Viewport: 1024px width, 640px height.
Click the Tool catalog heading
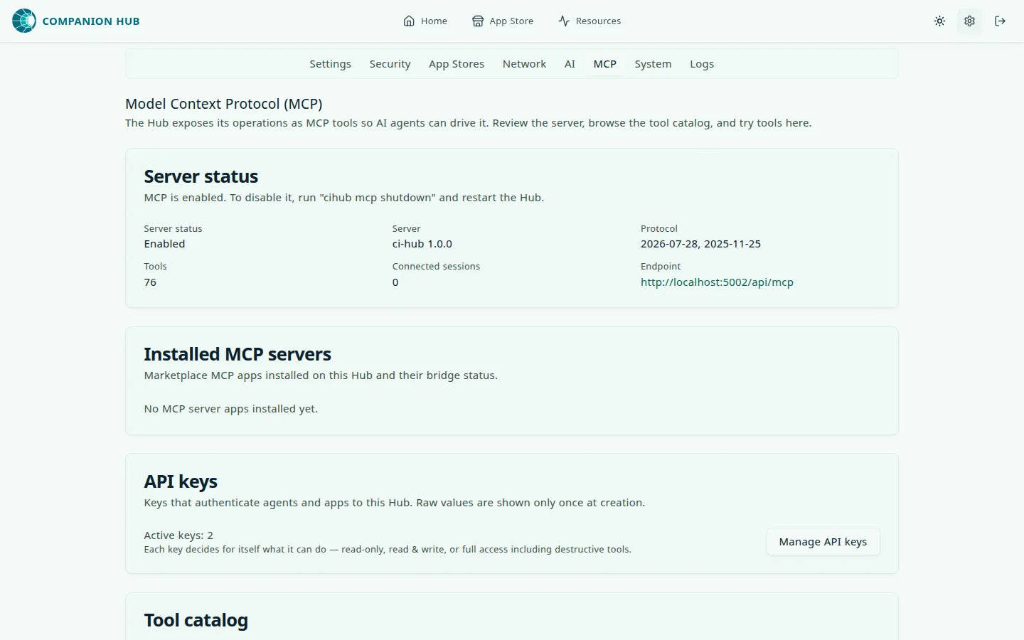pos(196,620)
